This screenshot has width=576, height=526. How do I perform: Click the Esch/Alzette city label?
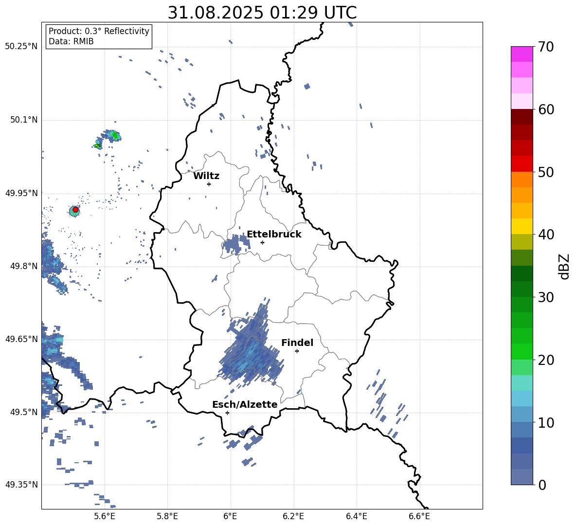tap(245, 405)
